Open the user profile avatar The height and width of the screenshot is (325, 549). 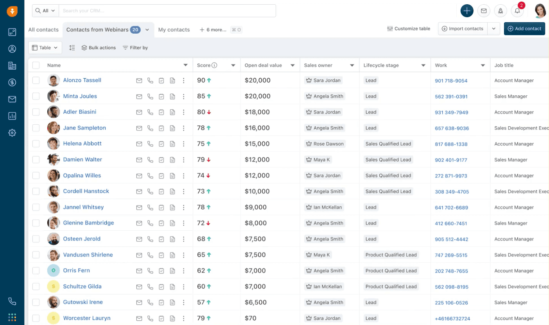tap(540, 11)
